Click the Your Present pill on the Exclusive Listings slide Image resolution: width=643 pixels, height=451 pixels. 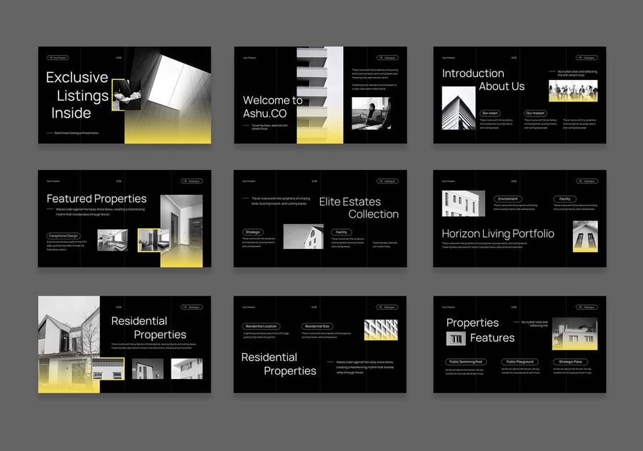(x=57, y=57)
